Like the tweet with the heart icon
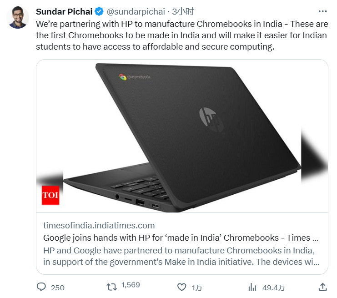Image resolution: width=337 pixels, height=298 pixels. [182, 287]
